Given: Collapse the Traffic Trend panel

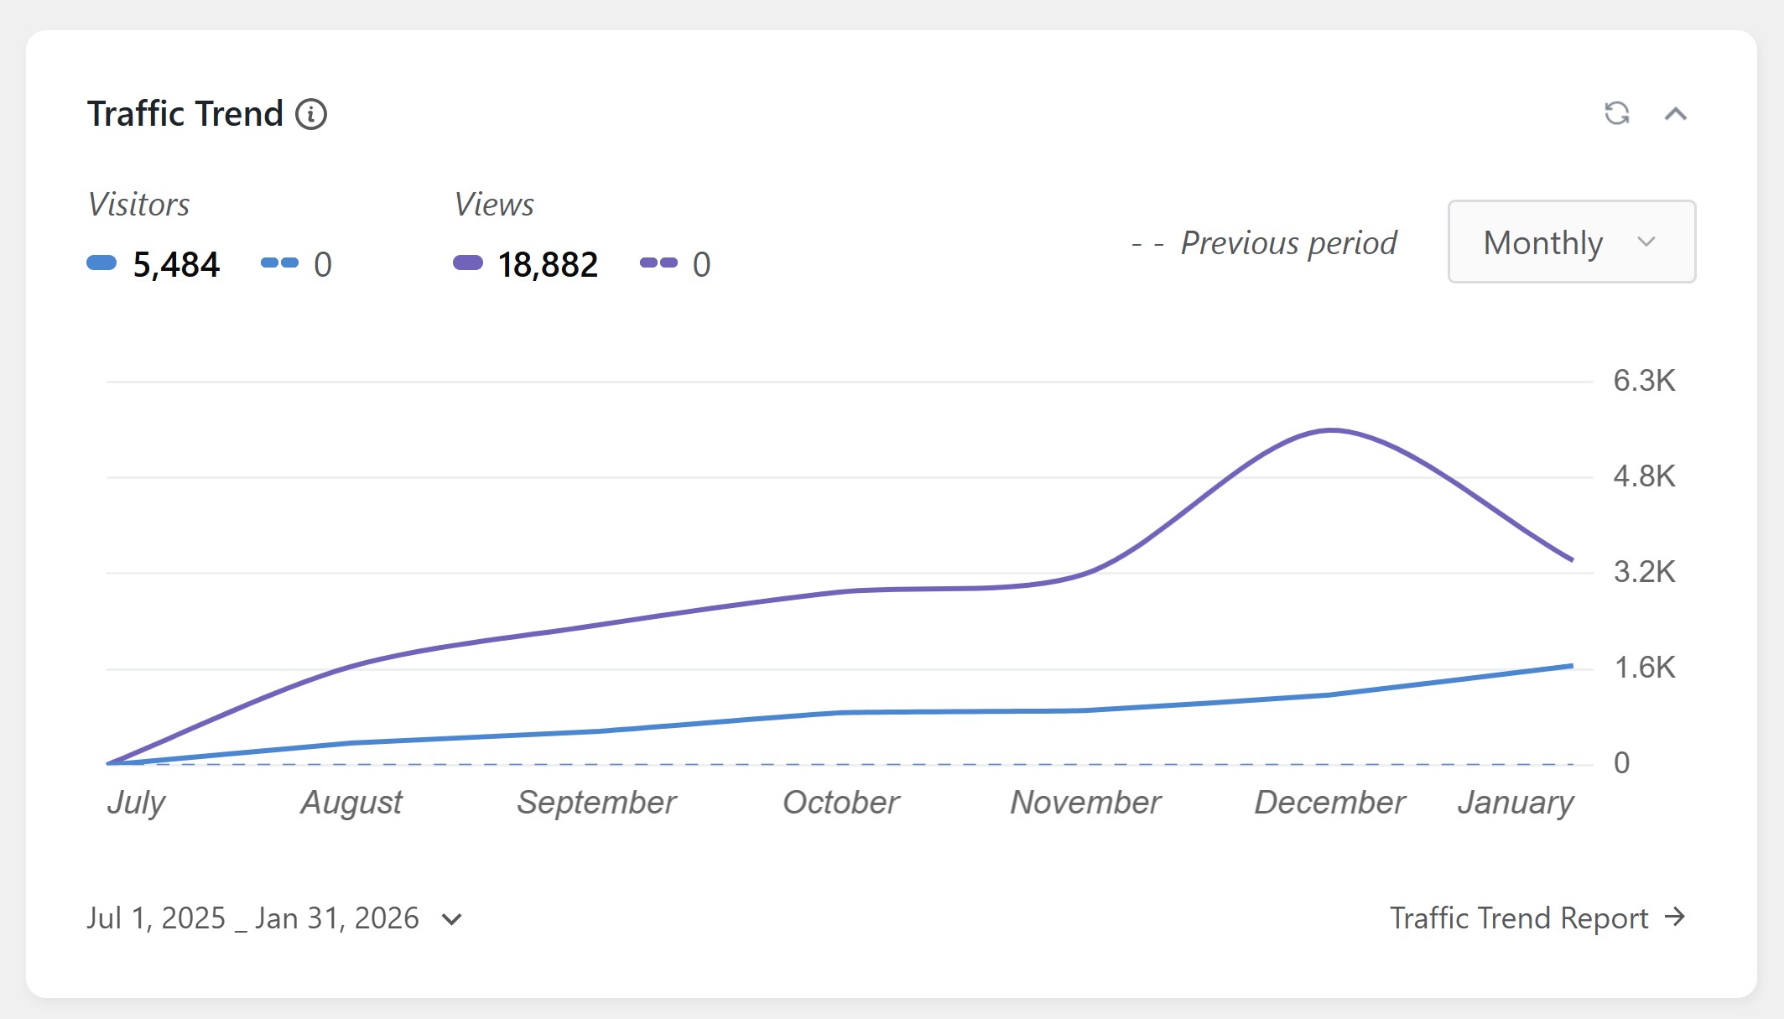Looking at the screenshot, I should (x=1675, y=114).
